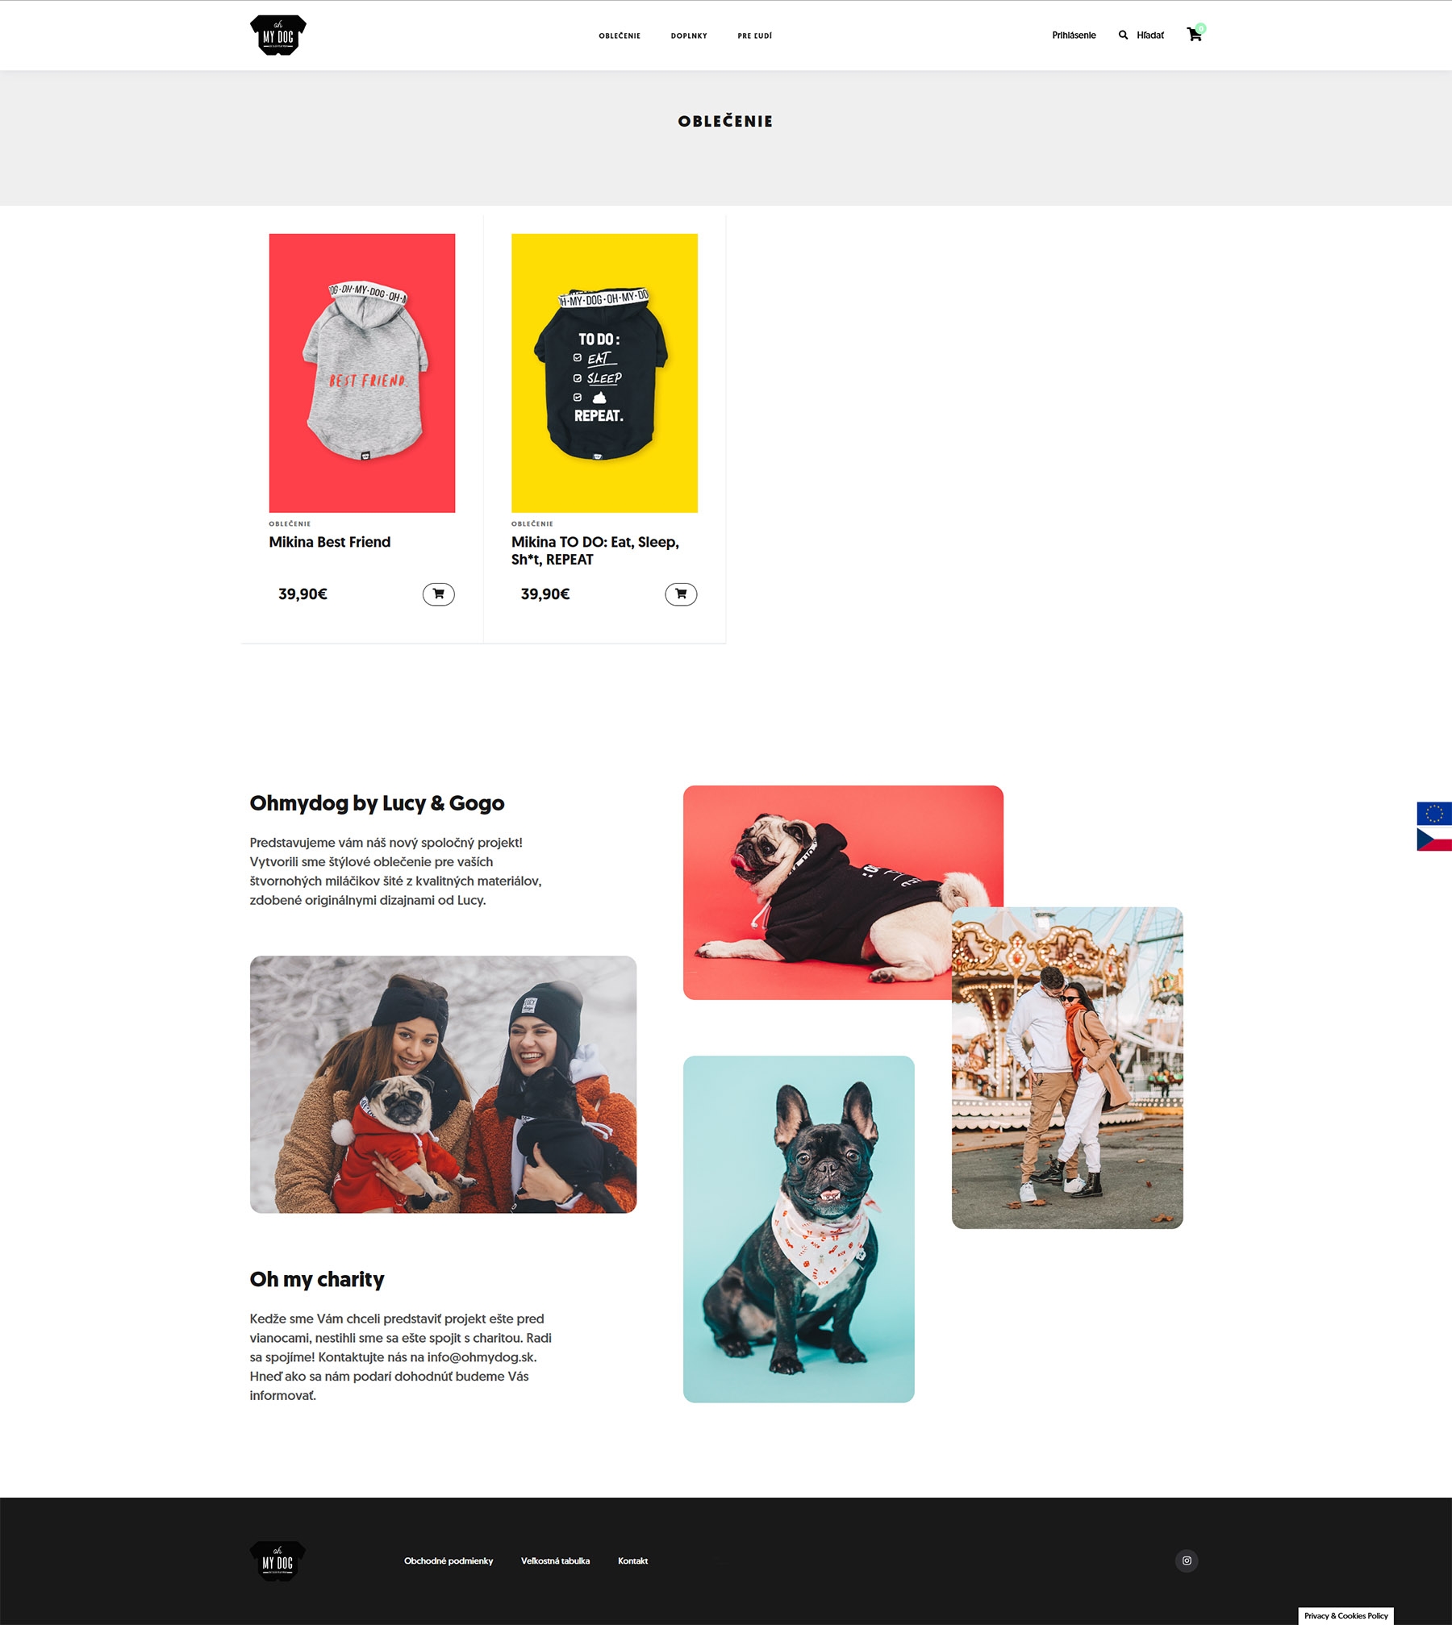1452x1625 pixels.
Task: Click the search magnifier icon
Action: pos(1123,35)
